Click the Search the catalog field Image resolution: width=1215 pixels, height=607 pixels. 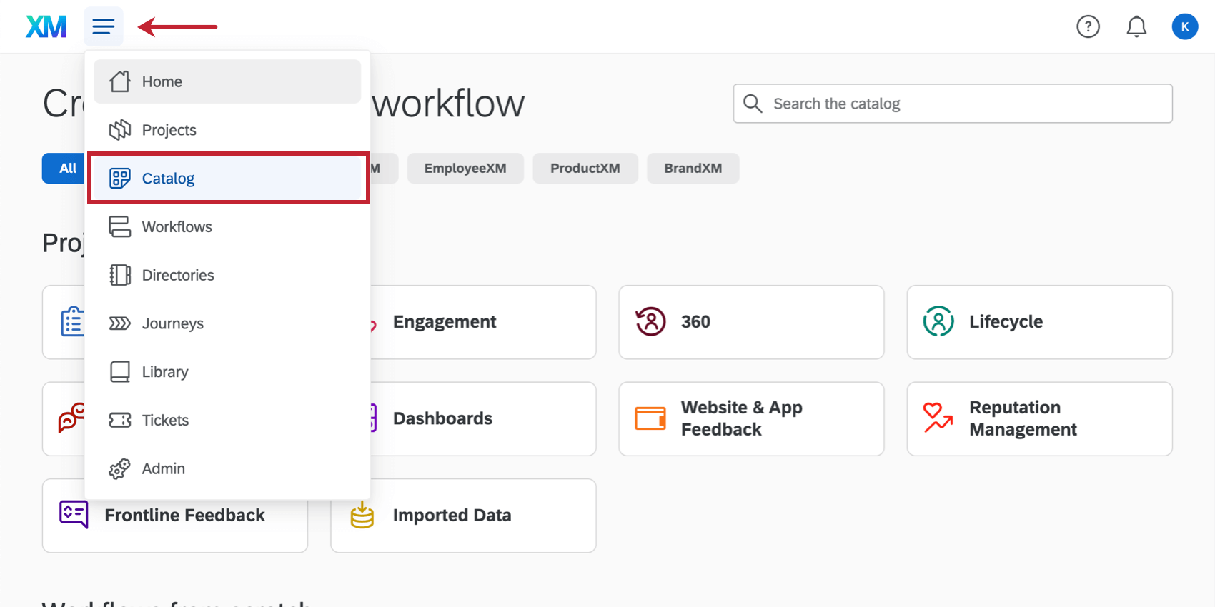click(965, 104)
